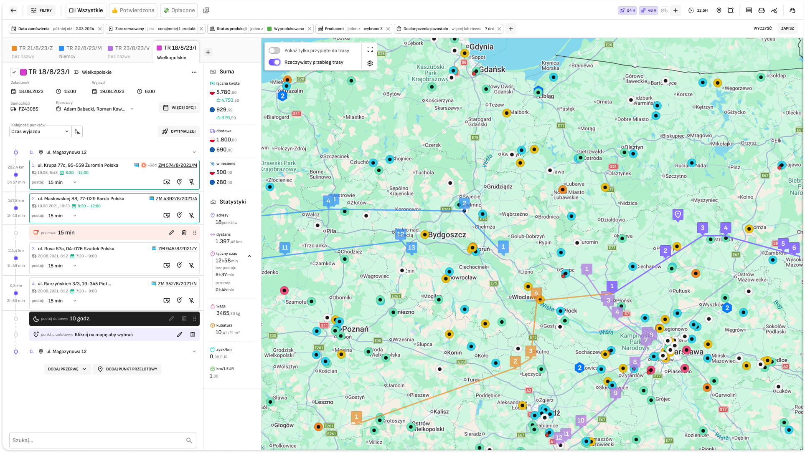Click WYCZYŚĆ to clear filters

(763, 28)
